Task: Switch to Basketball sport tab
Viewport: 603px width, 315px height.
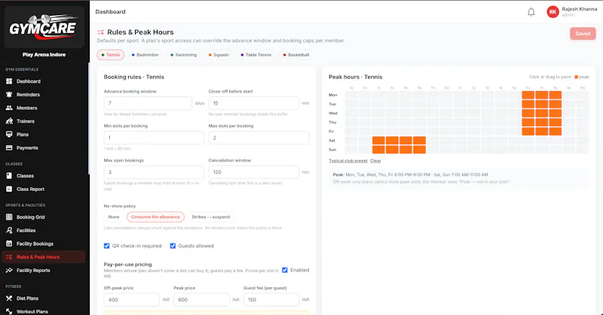Action: (x=296, y=55)
